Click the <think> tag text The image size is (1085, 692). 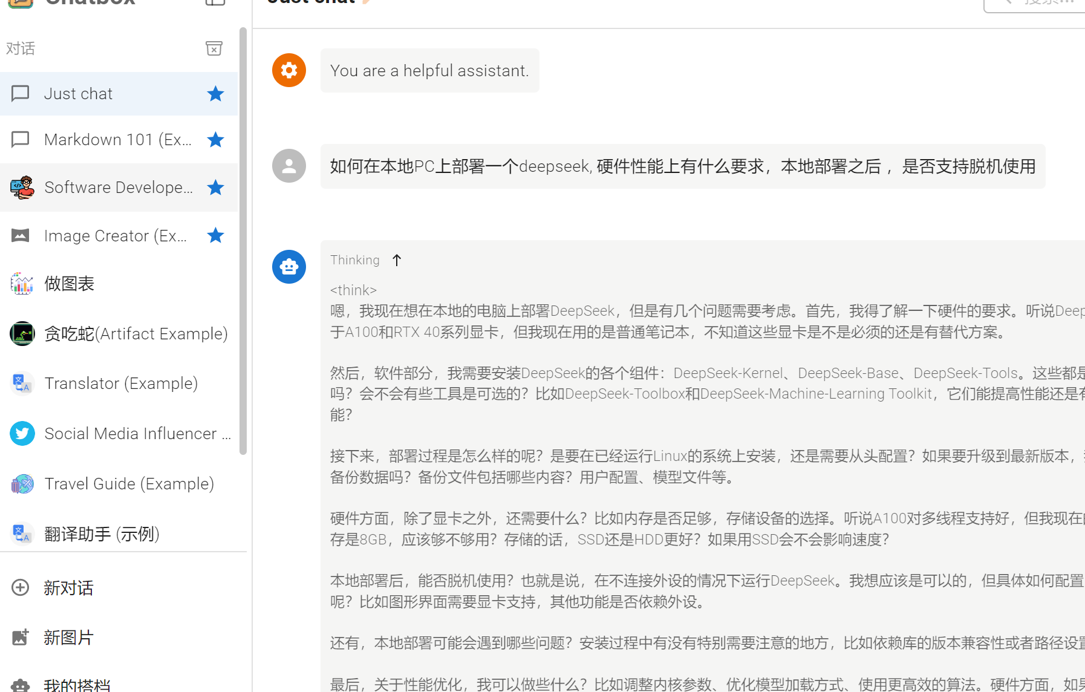click(x=353, y=290)
